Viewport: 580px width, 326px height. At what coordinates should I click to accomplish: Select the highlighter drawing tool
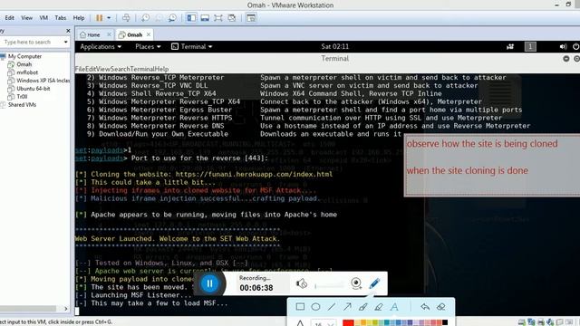(x=379, y=306)
